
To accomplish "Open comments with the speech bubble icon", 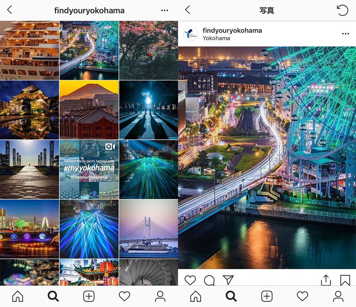I will (x=209, y=280).
